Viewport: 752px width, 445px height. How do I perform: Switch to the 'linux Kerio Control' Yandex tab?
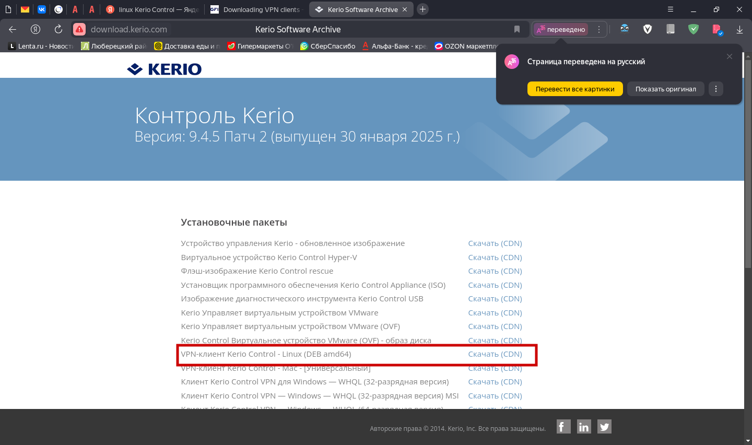point(152,9)
